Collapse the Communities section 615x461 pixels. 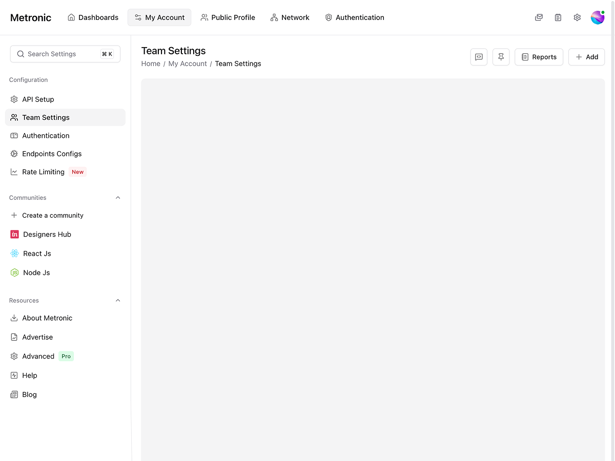pos(118,198)
